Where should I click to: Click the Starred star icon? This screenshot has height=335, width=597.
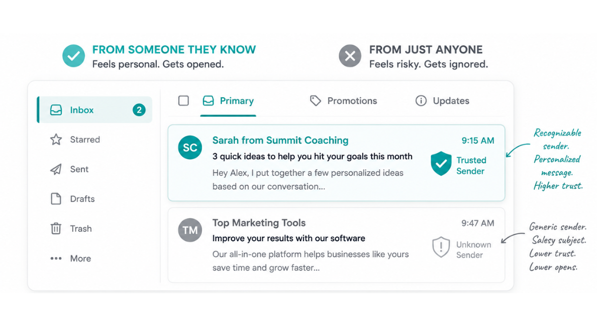[56, 139]
